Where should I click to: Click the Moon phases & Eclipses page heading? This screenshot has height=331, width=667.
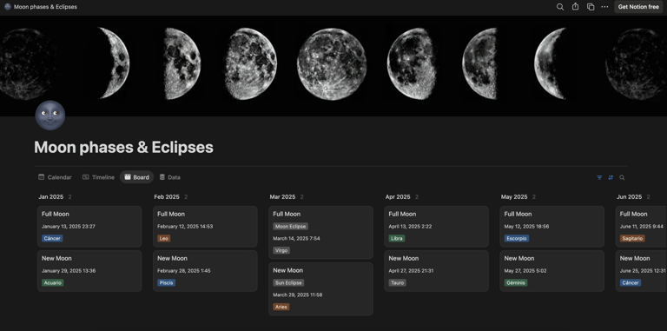coord(124,147)
